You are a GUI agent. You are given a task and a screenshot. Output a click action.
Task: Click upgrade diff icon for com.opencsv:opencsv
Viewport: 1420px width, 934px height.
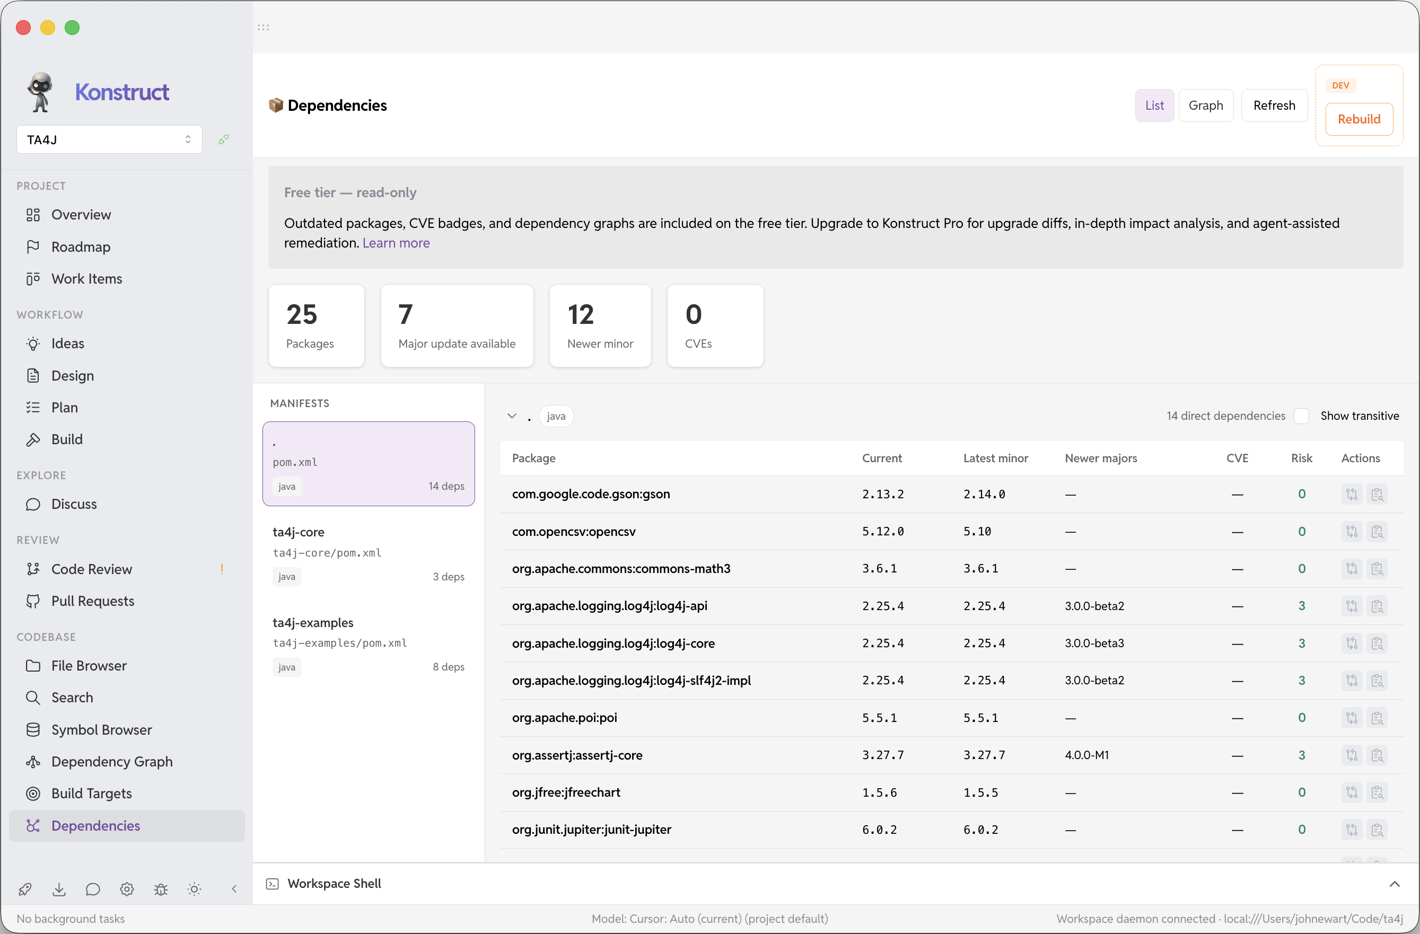(1352, 532)
